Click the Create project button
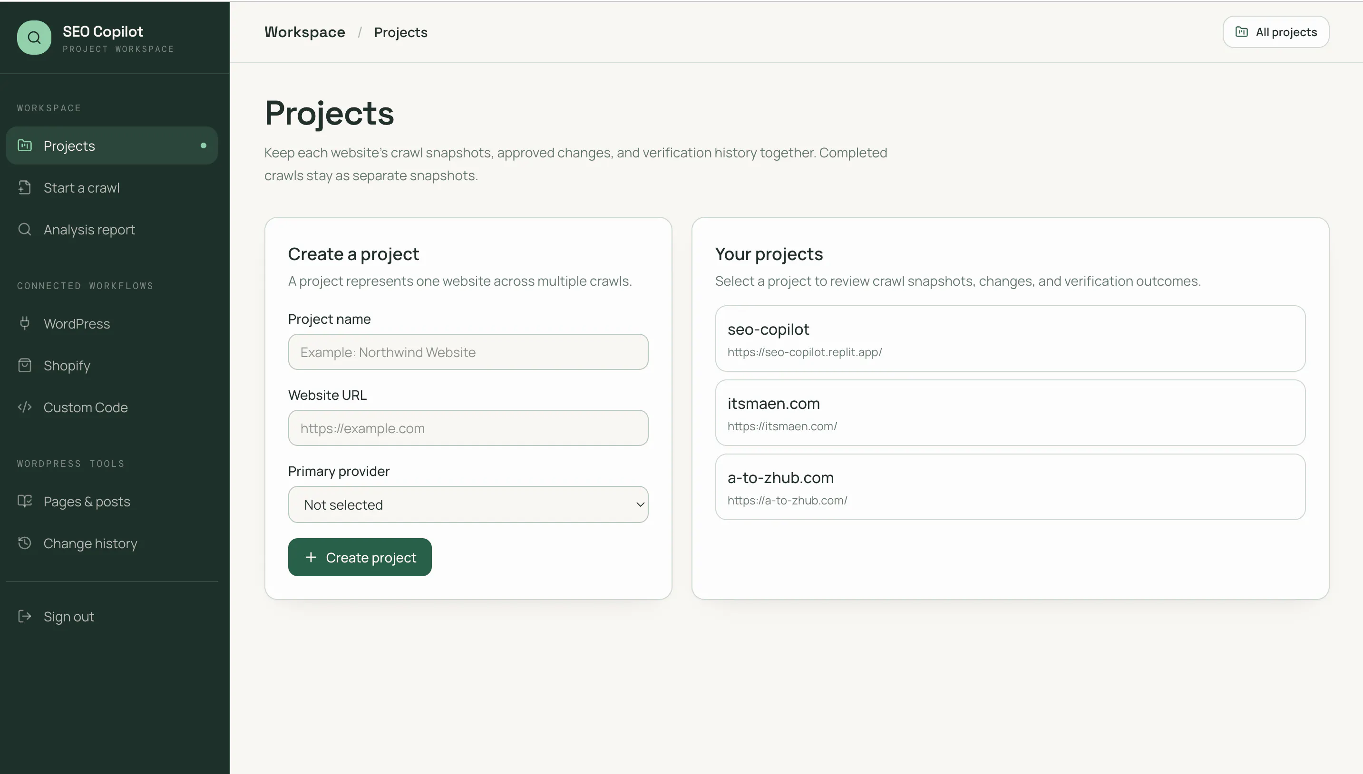This screenshot has width=1363, height=774. [x=360, y=557]
